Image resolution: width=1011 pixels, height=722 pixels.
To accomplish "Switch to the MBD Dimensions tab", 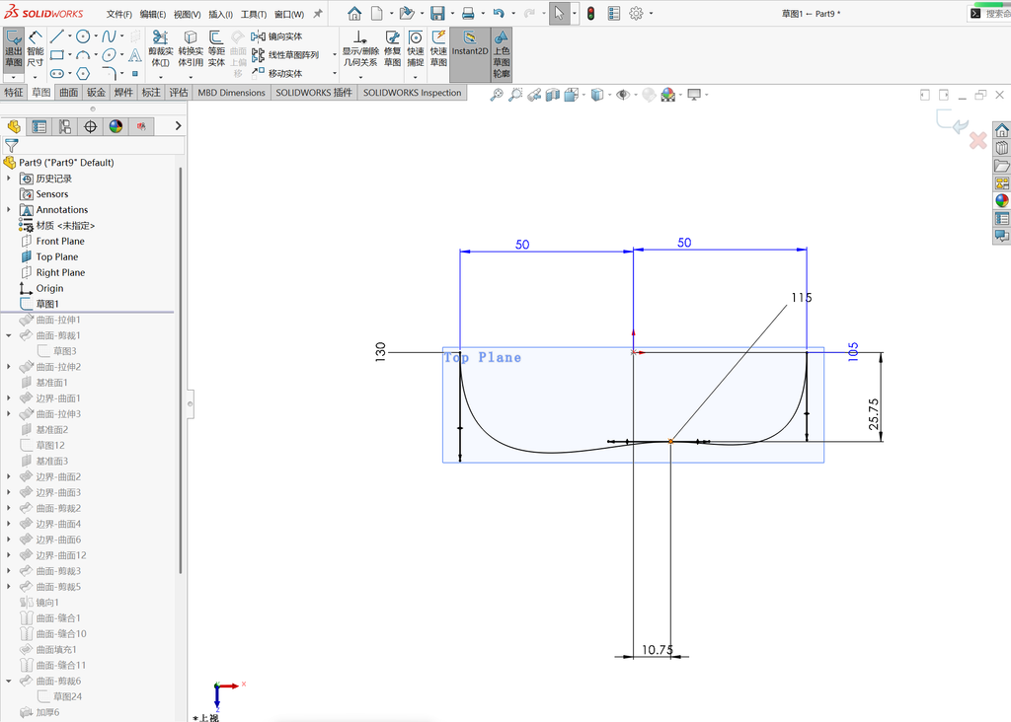I will pyautogui.click(x=231, y=93).
